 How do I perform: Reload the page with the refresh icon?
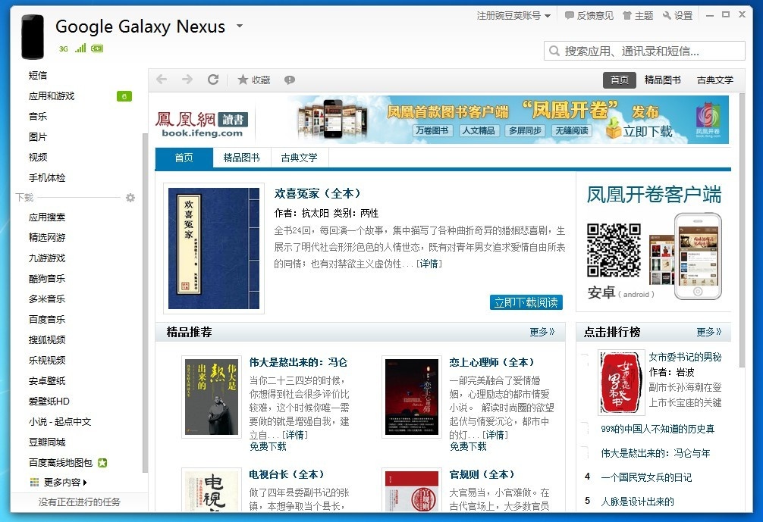tap(213, 80)
